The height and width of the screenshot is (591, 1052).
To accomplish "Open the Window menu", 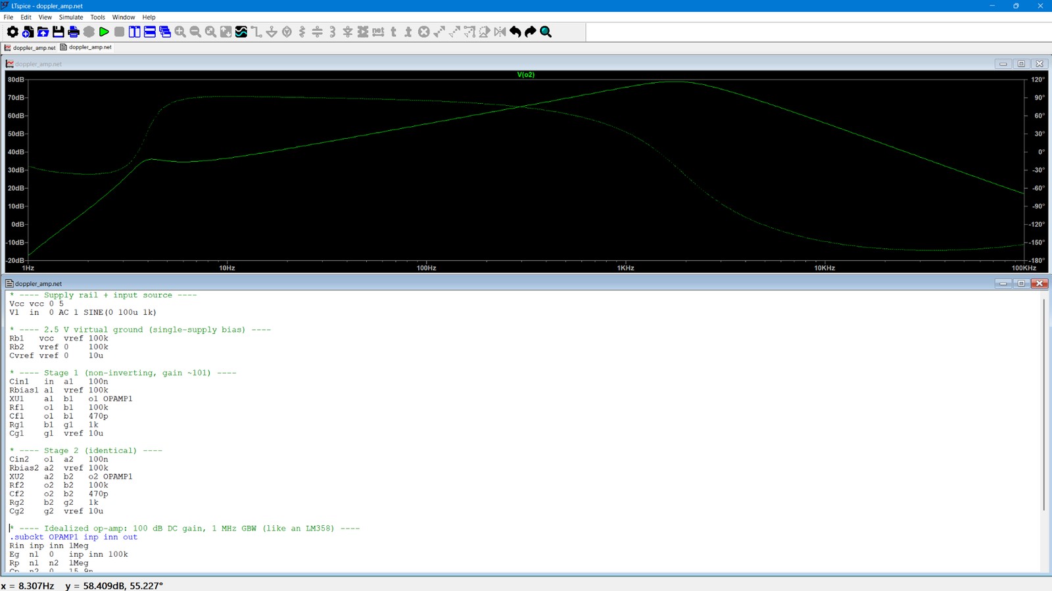I will click(x=124, y=17).
